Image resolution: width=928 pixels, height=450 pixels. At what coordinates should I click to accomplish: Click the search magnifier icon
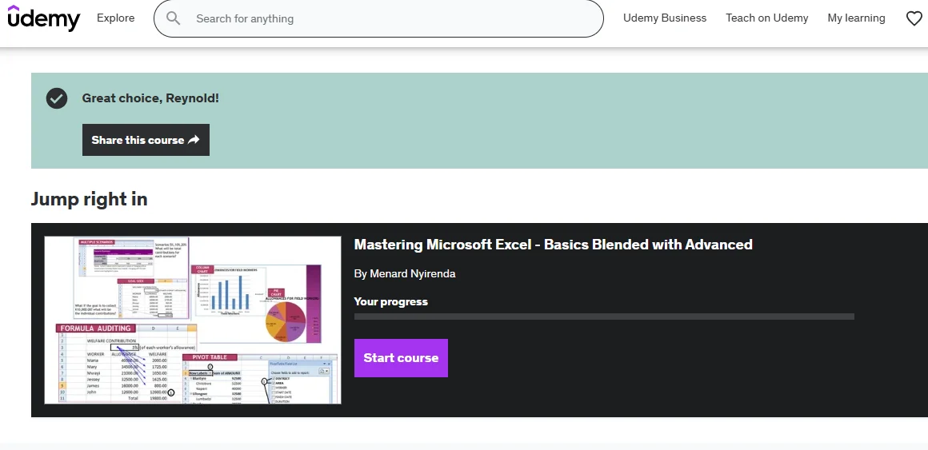click(x=173, y=18)
